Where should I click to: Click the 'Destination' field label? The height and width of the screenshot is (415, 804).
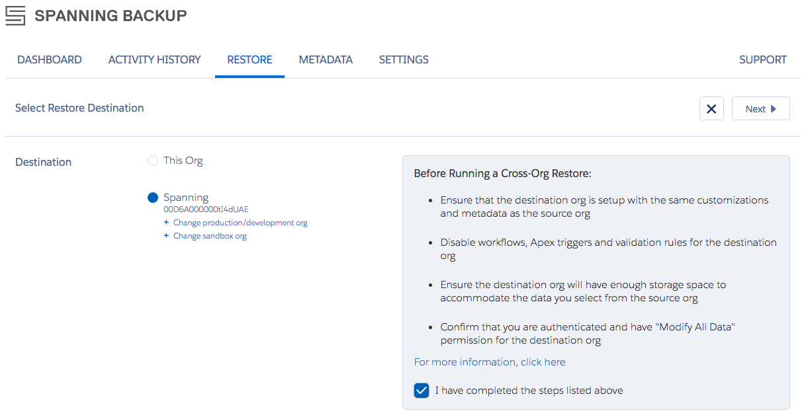click(x=44, y=162)
